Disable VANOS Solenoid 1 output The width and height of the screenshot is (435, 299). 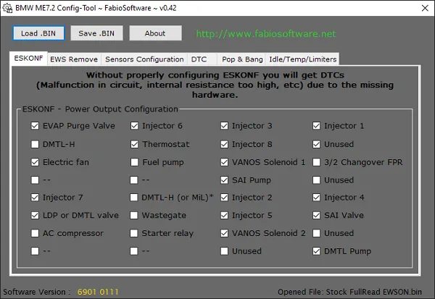pyautogui.click(x=224, y=162)
